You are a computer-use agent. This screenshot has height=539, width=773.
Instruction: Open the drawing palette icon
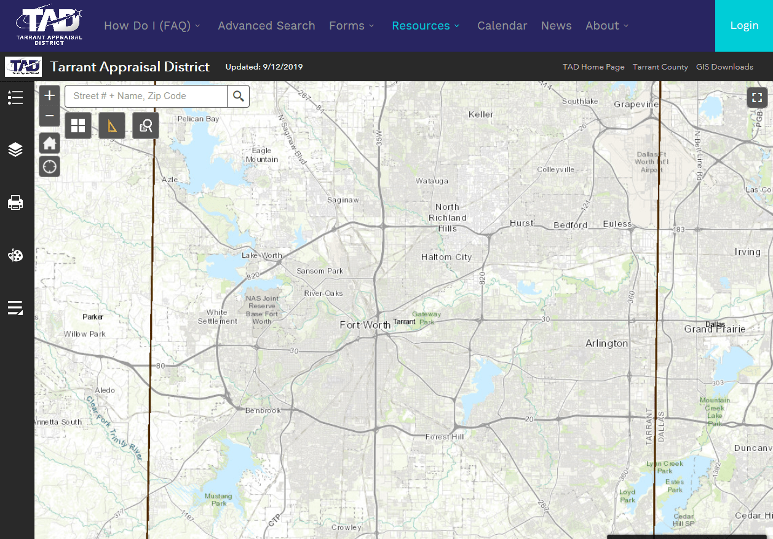(15, 255)
